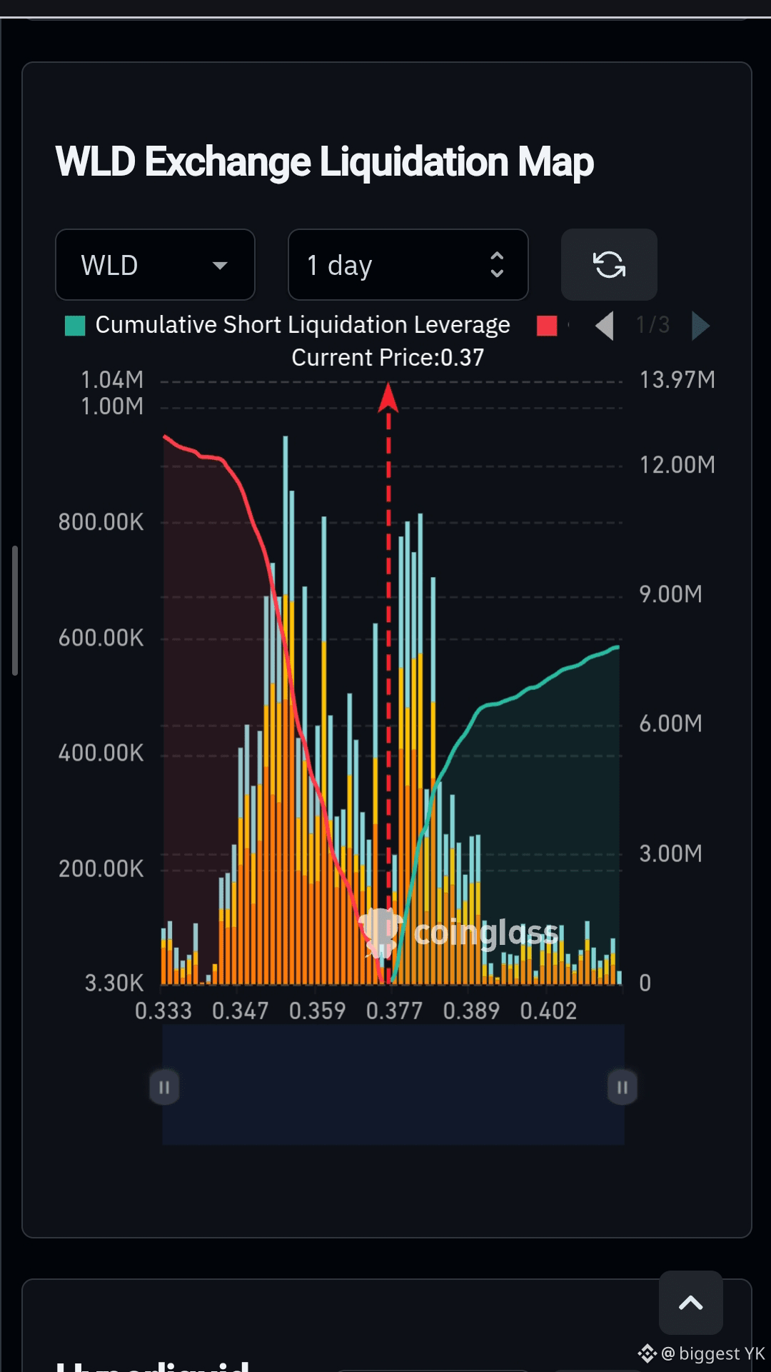771x1372 pixels.
Task: Go to previous legend page arrow
Action: [605, 326]
